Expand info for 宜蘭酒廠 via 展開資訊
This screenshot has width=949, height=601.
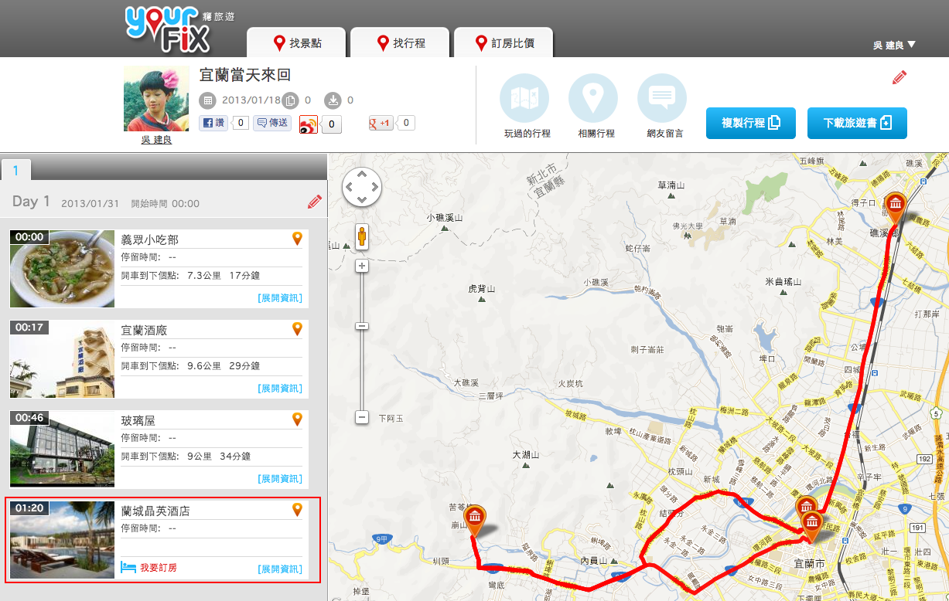280,389
